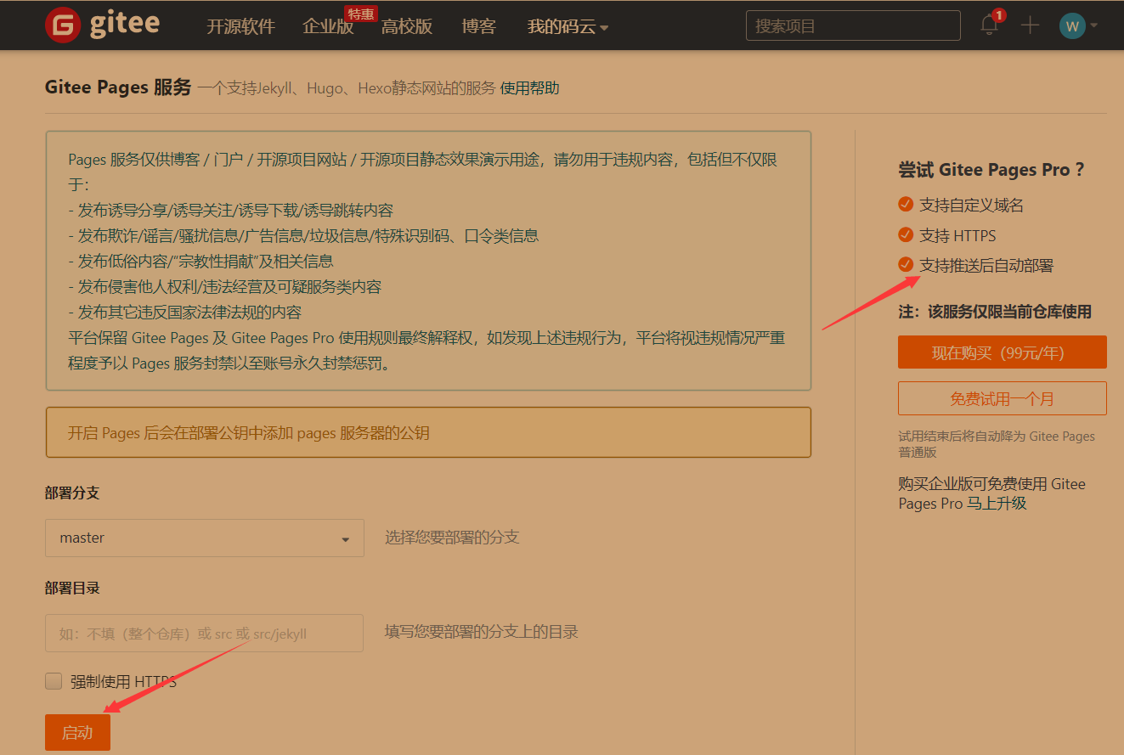Click the Gitee Pages 服务 heading
Image resolution: width=1124 pixels, height=755 pixels.
coord(118,87)
